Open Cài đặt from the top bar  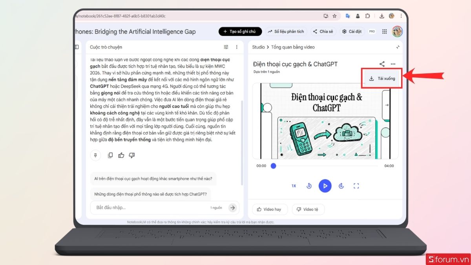352,31
